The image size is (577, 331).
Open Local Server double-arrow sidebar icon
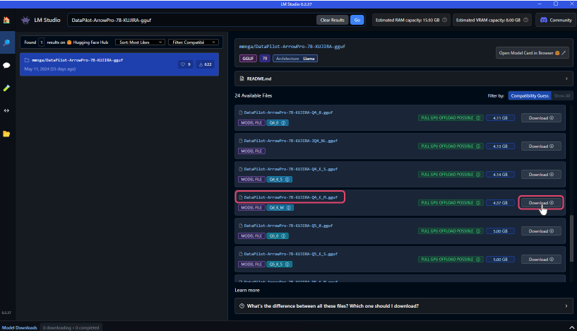click(6, 110)
